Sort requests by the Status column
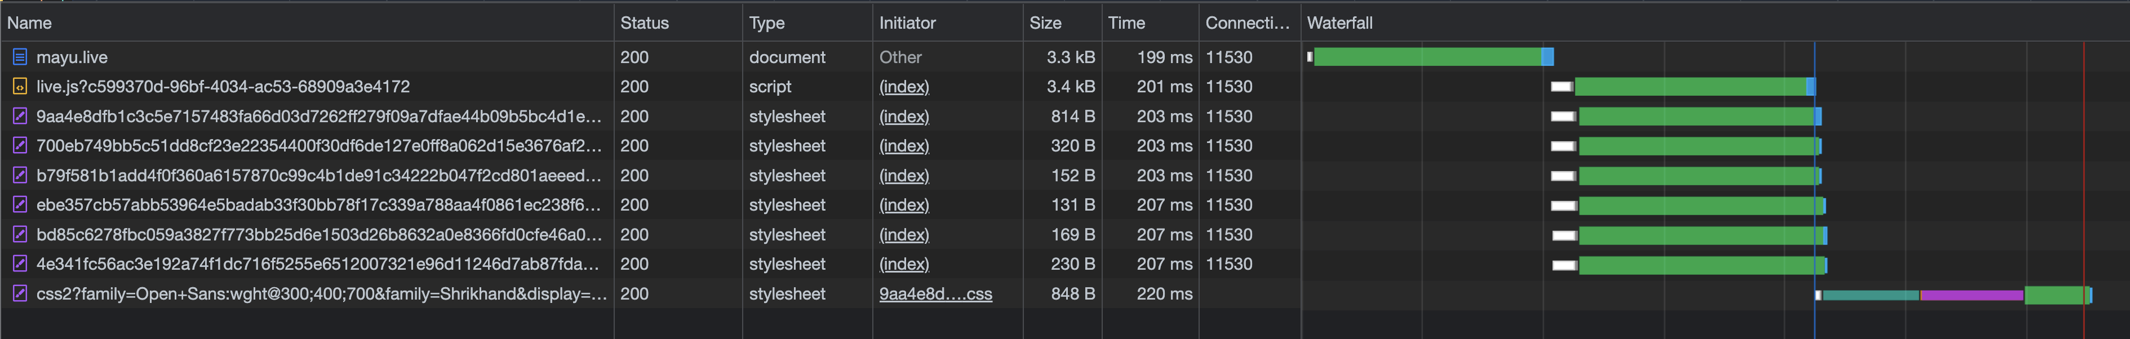2130x339 pixels. [644, 23]
